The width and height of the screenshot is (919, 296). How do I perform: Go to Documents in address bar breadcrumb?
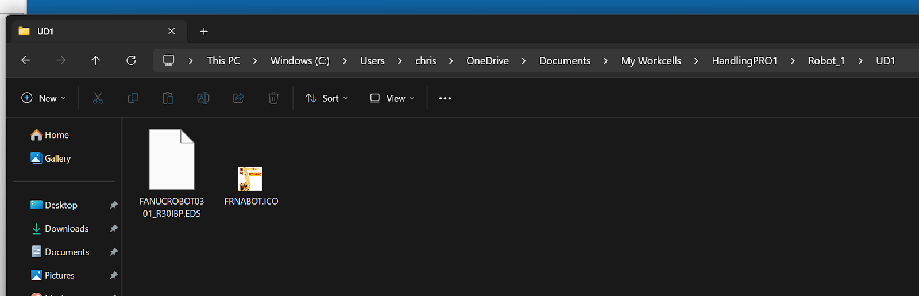coord(565,61)
